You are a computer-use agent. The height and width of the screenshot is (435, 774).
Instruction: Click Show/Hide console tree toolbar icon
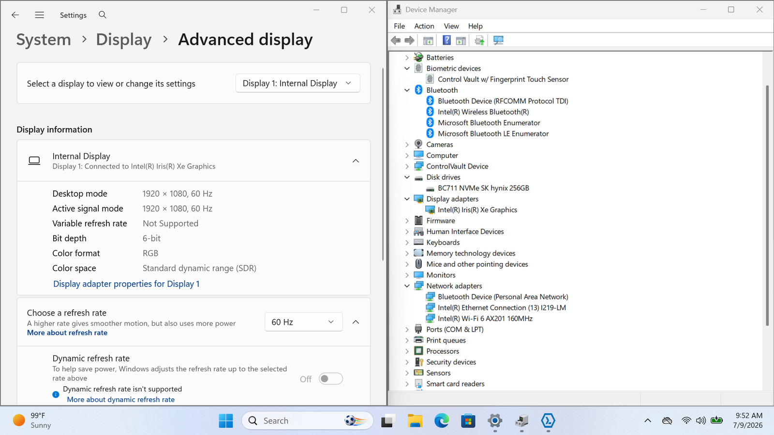(x=428, y=41)
